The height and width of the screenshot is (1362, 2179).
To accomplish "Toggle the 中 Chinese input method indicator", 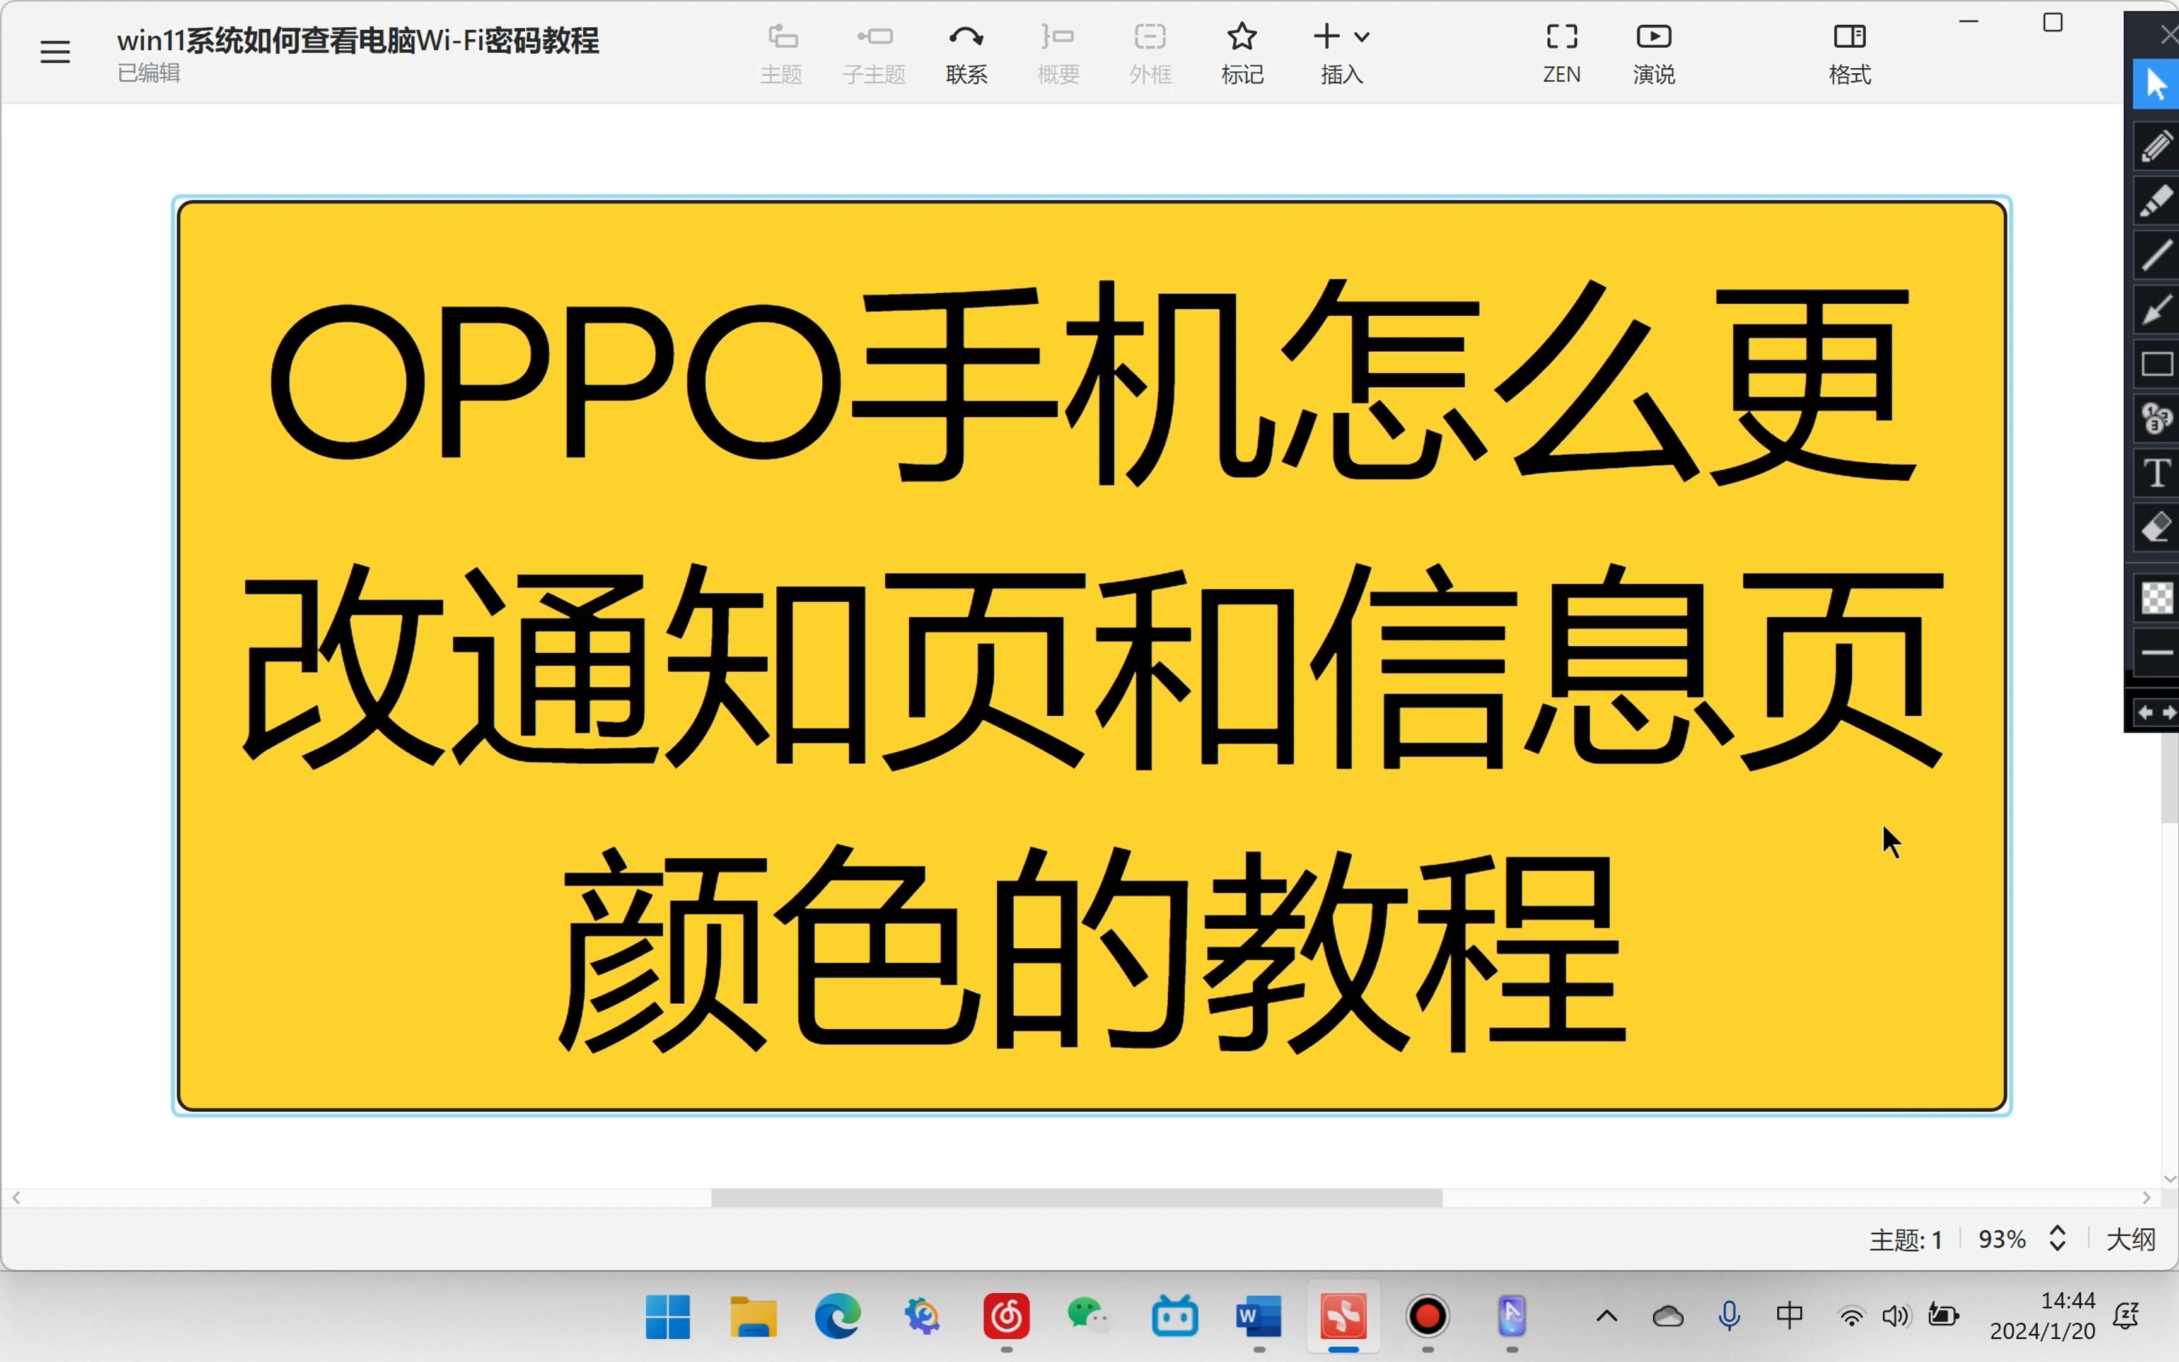I will coord(1790,1316).
